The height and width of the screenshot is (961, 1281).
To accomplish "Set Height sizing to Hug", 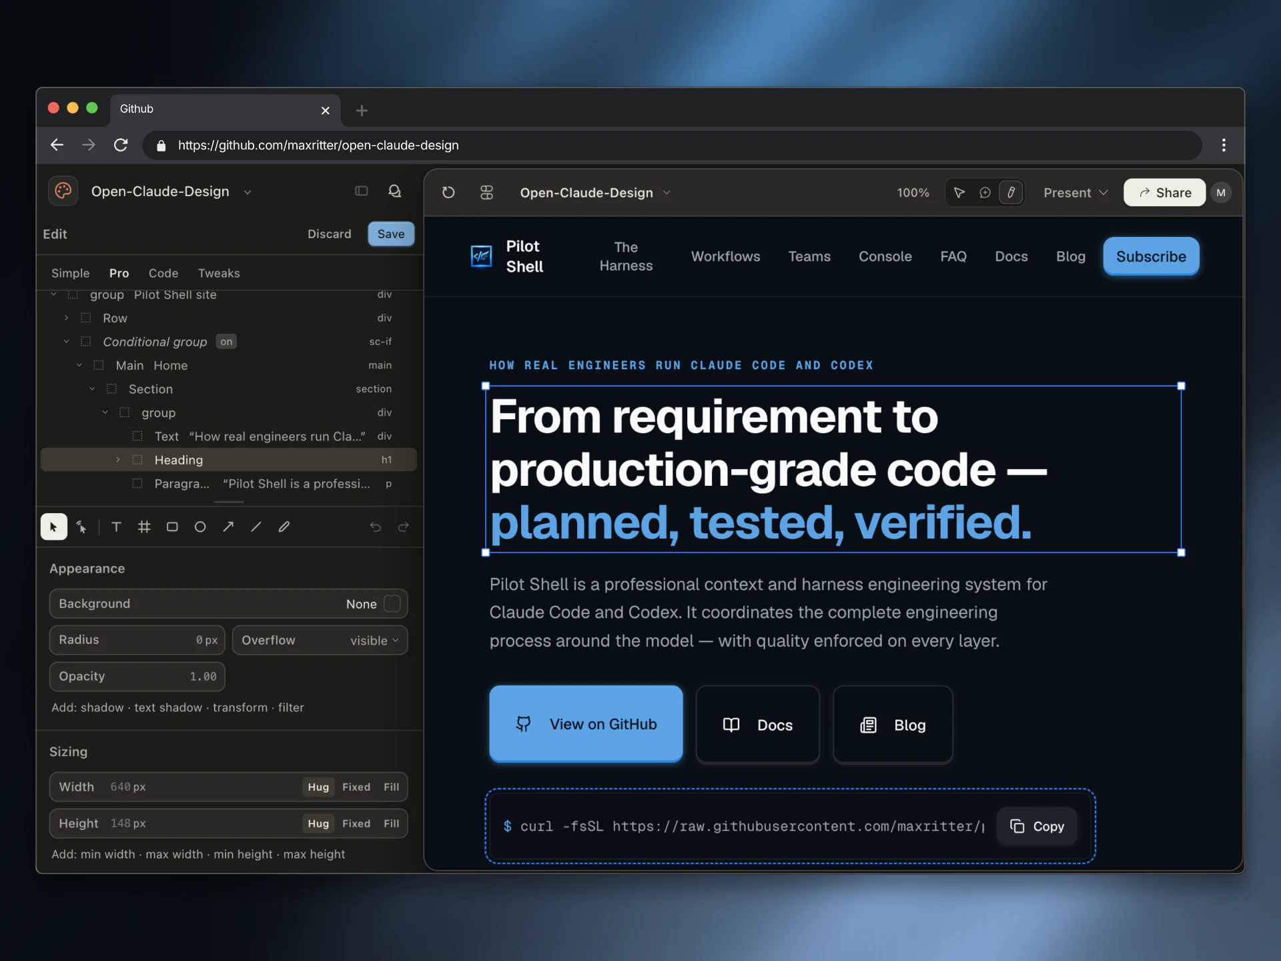I will (318, 824).
